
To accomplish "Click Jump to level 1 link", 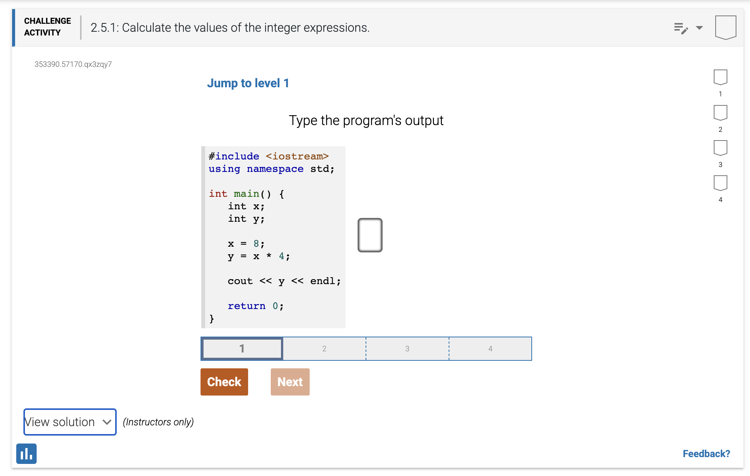I will pos(248,83).
